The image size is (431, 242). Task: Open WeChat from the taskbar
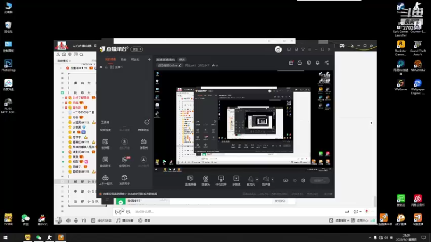(38, 237)
